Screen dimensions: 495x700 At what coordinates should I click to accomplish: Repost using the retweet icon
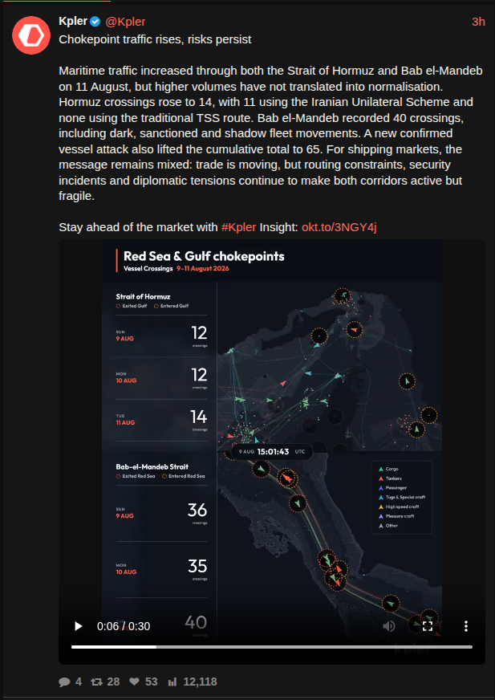96,682
